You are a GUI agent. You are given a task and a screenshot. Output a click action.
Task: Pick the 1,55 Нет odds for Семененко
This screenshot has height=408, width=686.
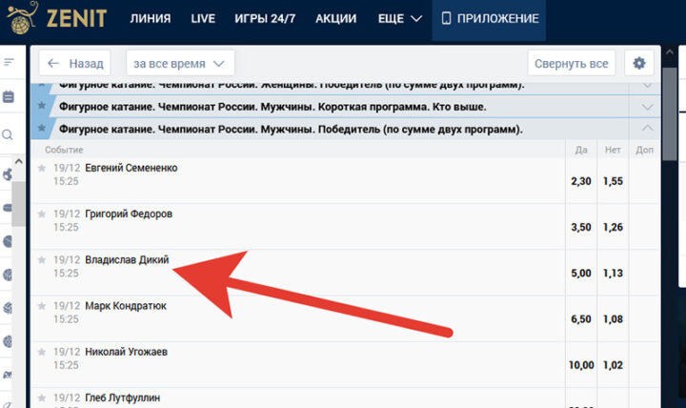[613, 181]
